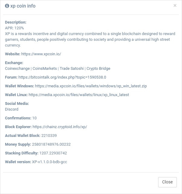The height and width of the screenshot is (194, 182).
Task: Click the wallet version XP-v1.1.0.0-bdb-gcc text
Action: click(x=50, y=162)
